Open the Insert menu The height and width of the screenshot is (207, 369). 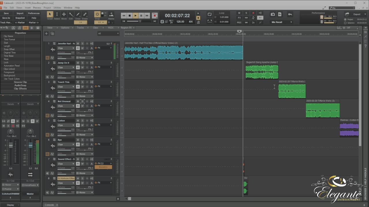[28, 8]
